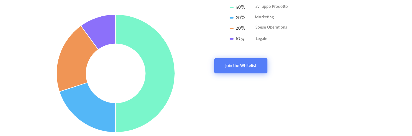Click the white center hole of donut chart
Image resolution: width=412 pixels, height=136 pixels.
(x=116, y=73)
